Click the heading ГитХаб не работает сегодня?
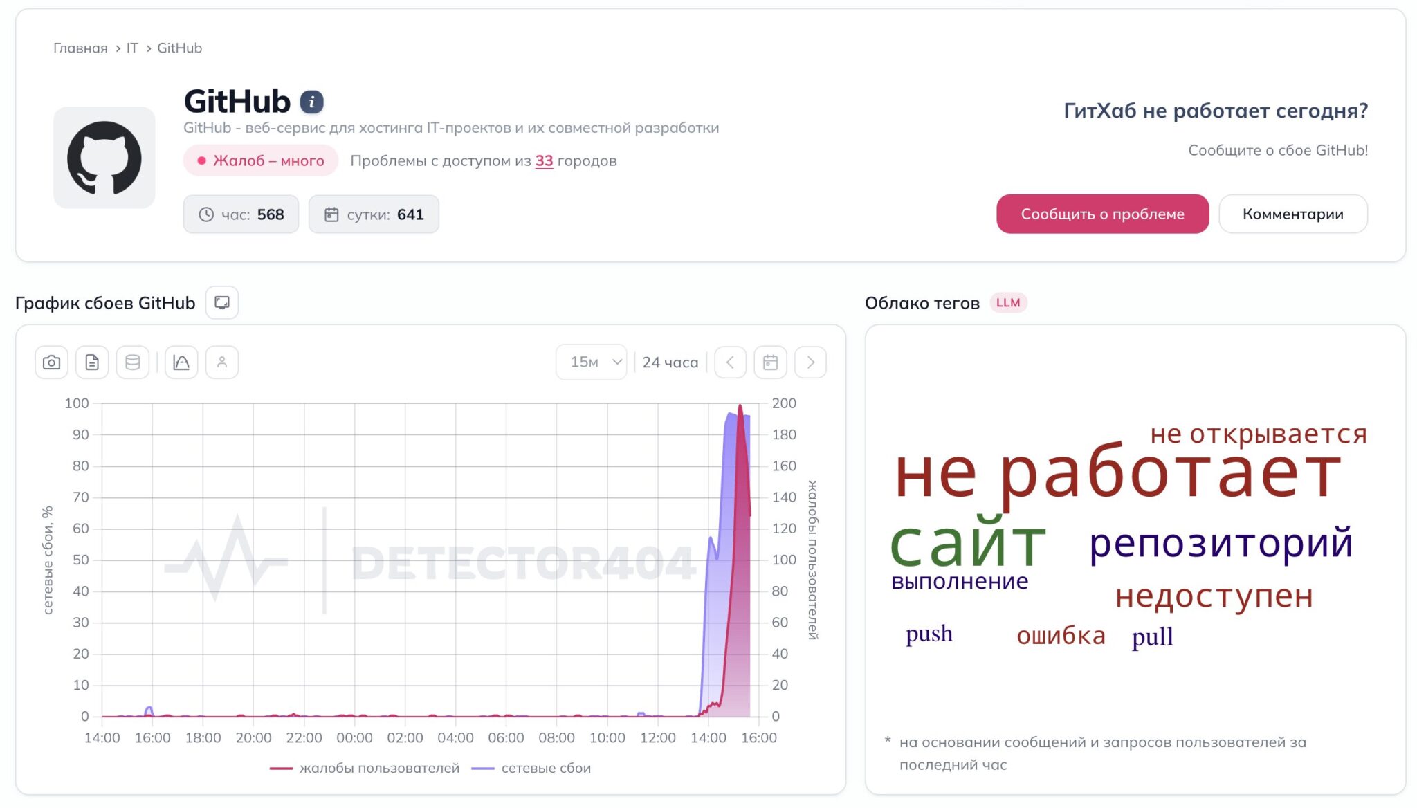The image size is (1417, 808). pyautogui.click(x=1216, y=111)
